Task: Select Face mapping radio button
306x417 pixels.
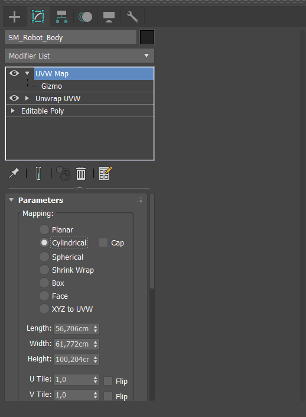Action: (44, 296)
